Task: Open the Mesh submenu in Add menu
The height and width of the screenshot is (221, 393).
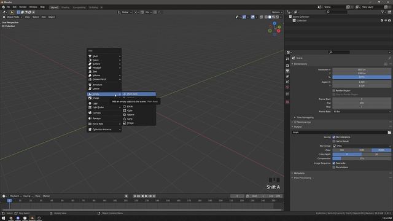Action: (x=104, y=56)
